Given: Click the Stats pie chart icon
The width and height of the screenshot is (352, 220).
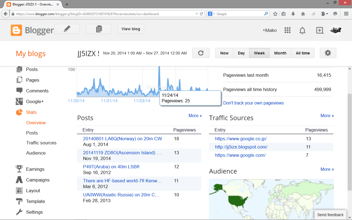Looking at the screenshot, I should click(19, 112).
